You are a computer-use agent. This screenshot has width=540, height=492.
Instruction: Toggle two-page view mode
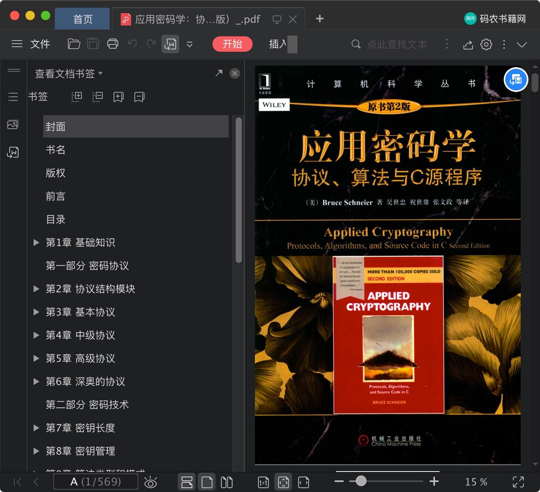(x=227, y=482)
